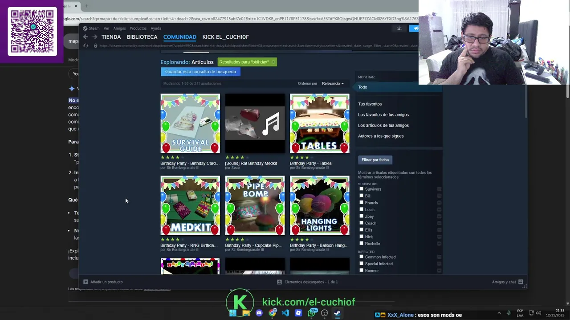Open the Medkit birthday mod thumbnail
Image resolution: width=570 pixels, height=320 pixels.
pyautogui.click(x=190, y=205)
